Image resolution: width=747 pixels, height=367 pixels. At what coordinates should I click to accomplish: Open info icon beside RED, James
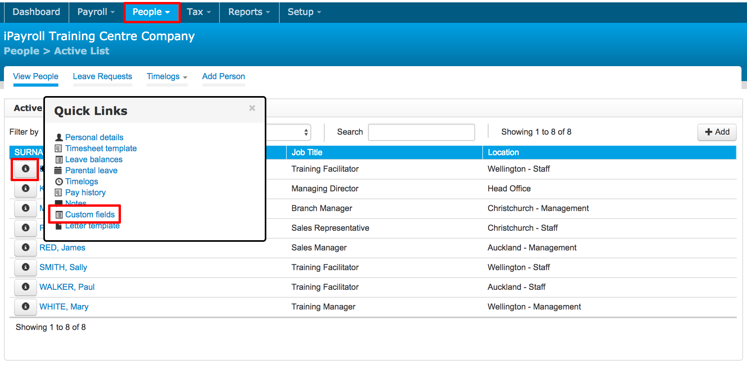point(26,248)
